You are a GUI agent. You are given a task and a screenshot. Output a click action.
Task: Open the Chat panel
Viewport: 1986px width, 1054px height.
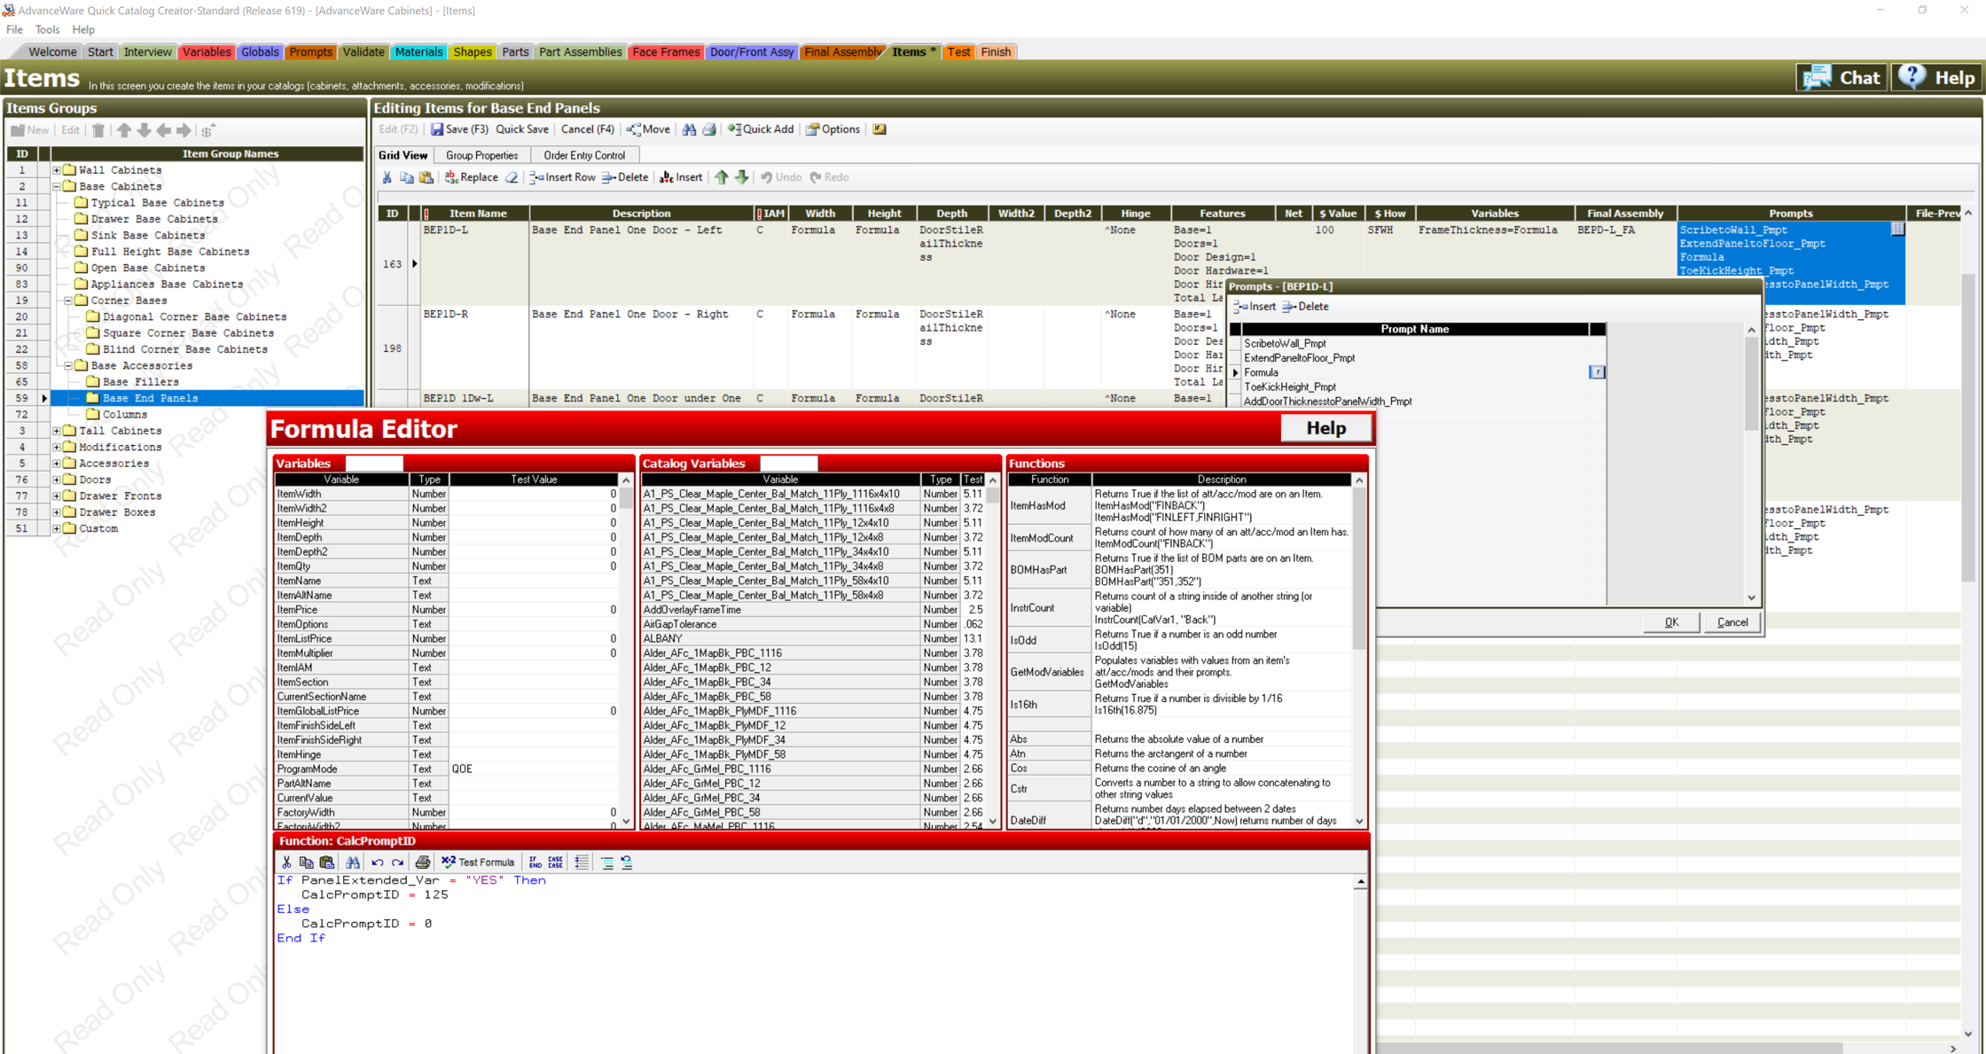pos(1841,77)
